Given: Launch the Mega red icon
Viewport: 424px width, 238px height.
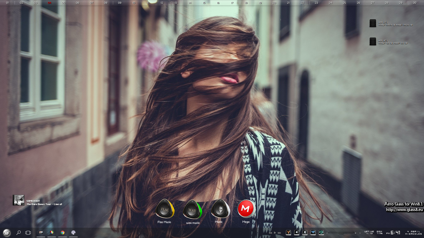Looking at the screenshot, I should click(246, 209).
